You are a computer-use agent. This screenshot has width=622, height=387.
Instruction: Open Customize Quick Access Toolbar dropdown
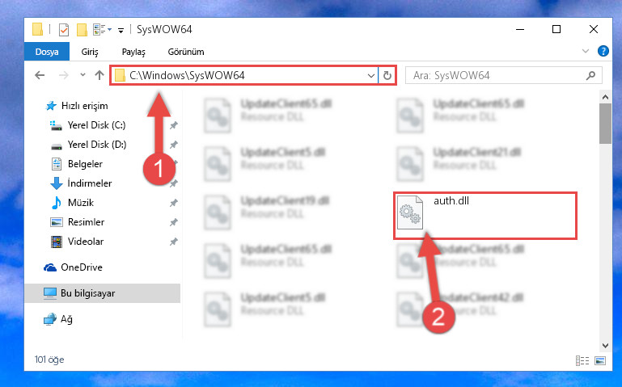(121, 30)
